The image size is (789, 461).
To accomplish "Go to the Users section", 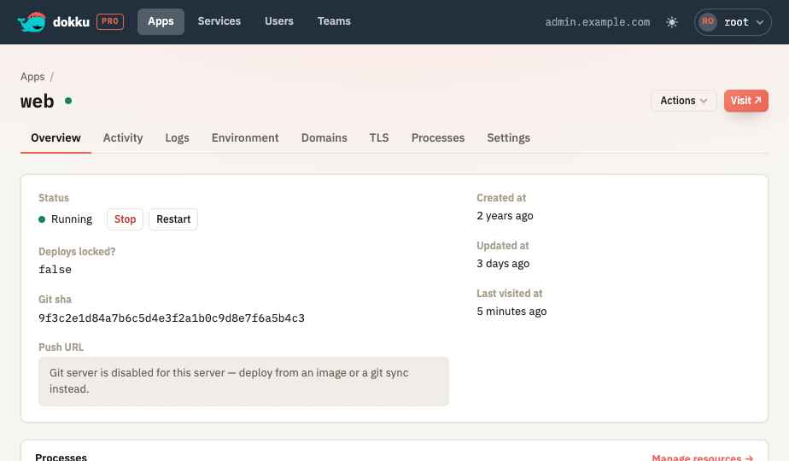I will [x=278, y=21].
